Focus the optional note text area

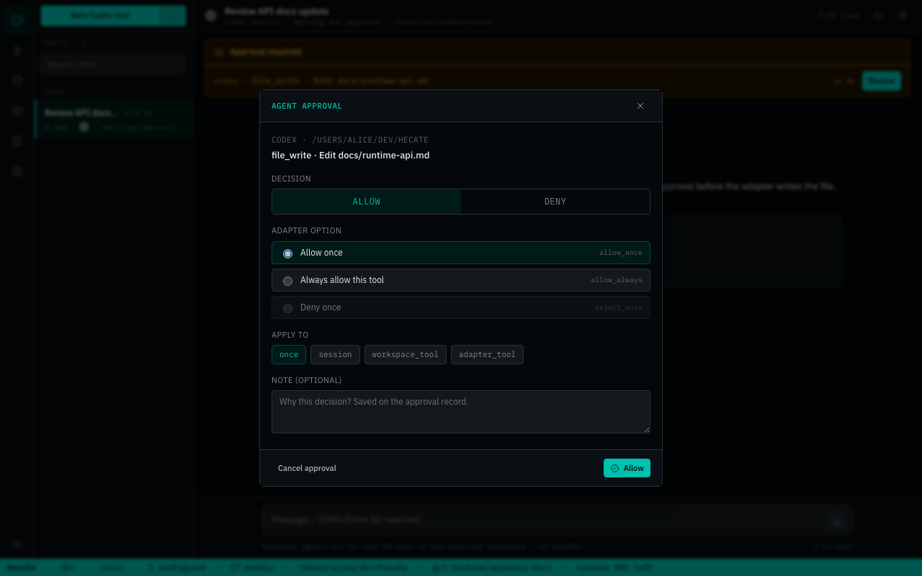pos(461,412)
